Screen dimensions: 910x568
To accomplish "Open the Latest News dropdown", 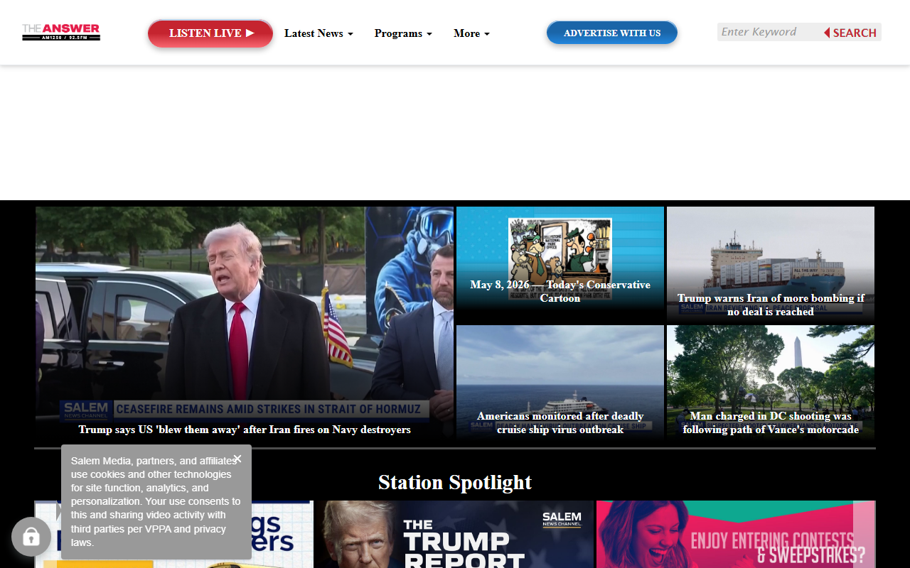I will click(x=318, y=33).
